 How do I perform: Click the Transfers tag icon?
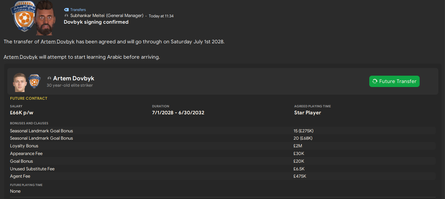[66, 10]
